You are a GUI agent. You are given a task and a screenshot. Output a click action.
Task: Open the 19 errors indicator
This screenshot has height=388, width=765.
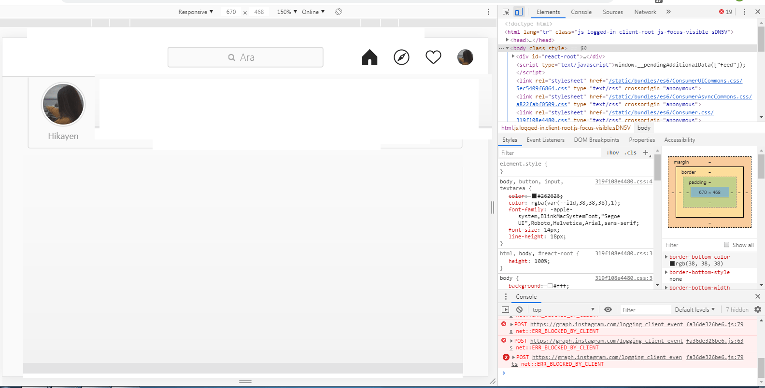click(x=725, y=12)
